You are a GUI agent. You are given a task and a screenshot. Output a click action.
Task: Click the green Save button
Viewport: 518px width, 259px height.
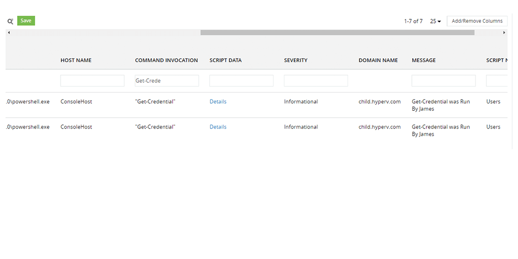pyautogui.click(x=26, y=21)
